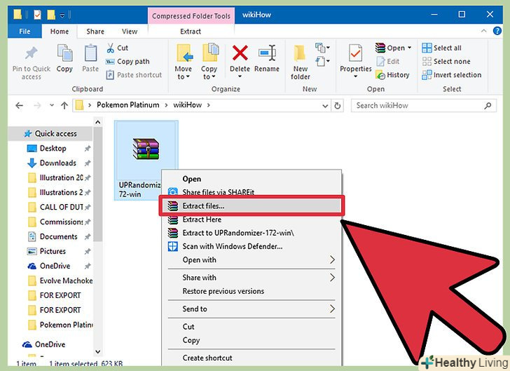The height and width of the screenshot is (371, 510).
Task: Click the Copy icon in Clipboard group
Action: click(x=64, y=53)
